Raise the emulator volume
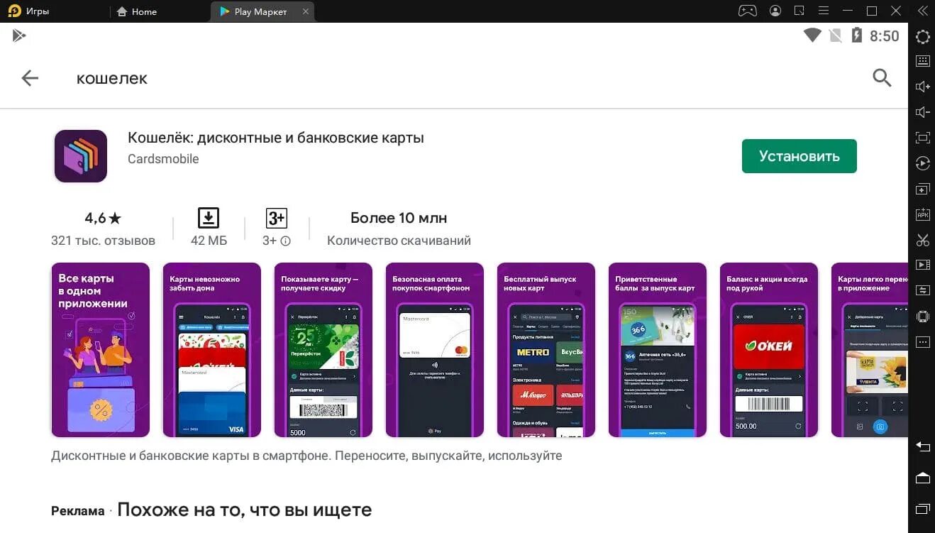935x533 pixels. [x=922, y=87]
